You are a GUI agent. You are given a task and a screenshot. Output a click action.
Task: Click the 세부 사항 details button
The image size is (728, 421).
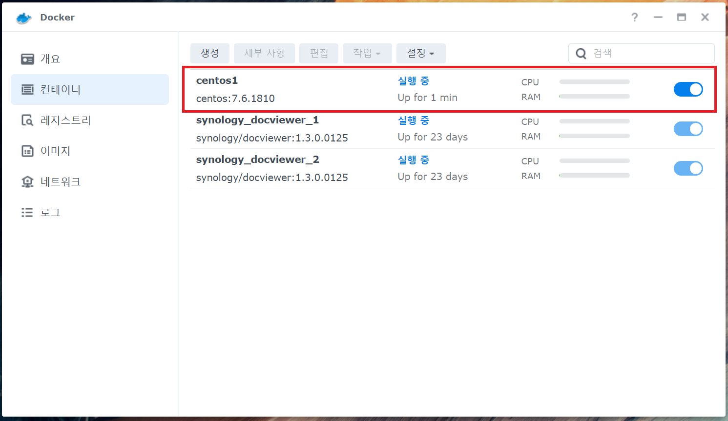point(264,53)
